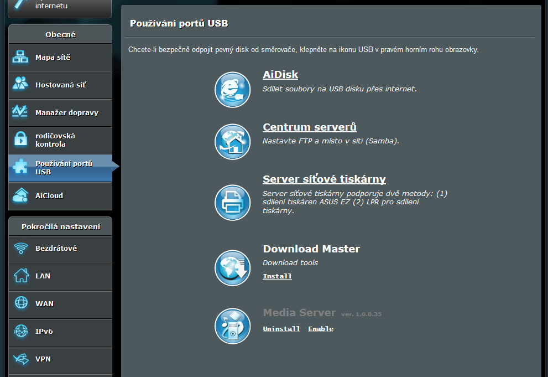Image resolution: width=548 pixels, height=377 pixels.
Task: Open Manažer dopravy in the sidebar
Action: click(x=66, y=113)
